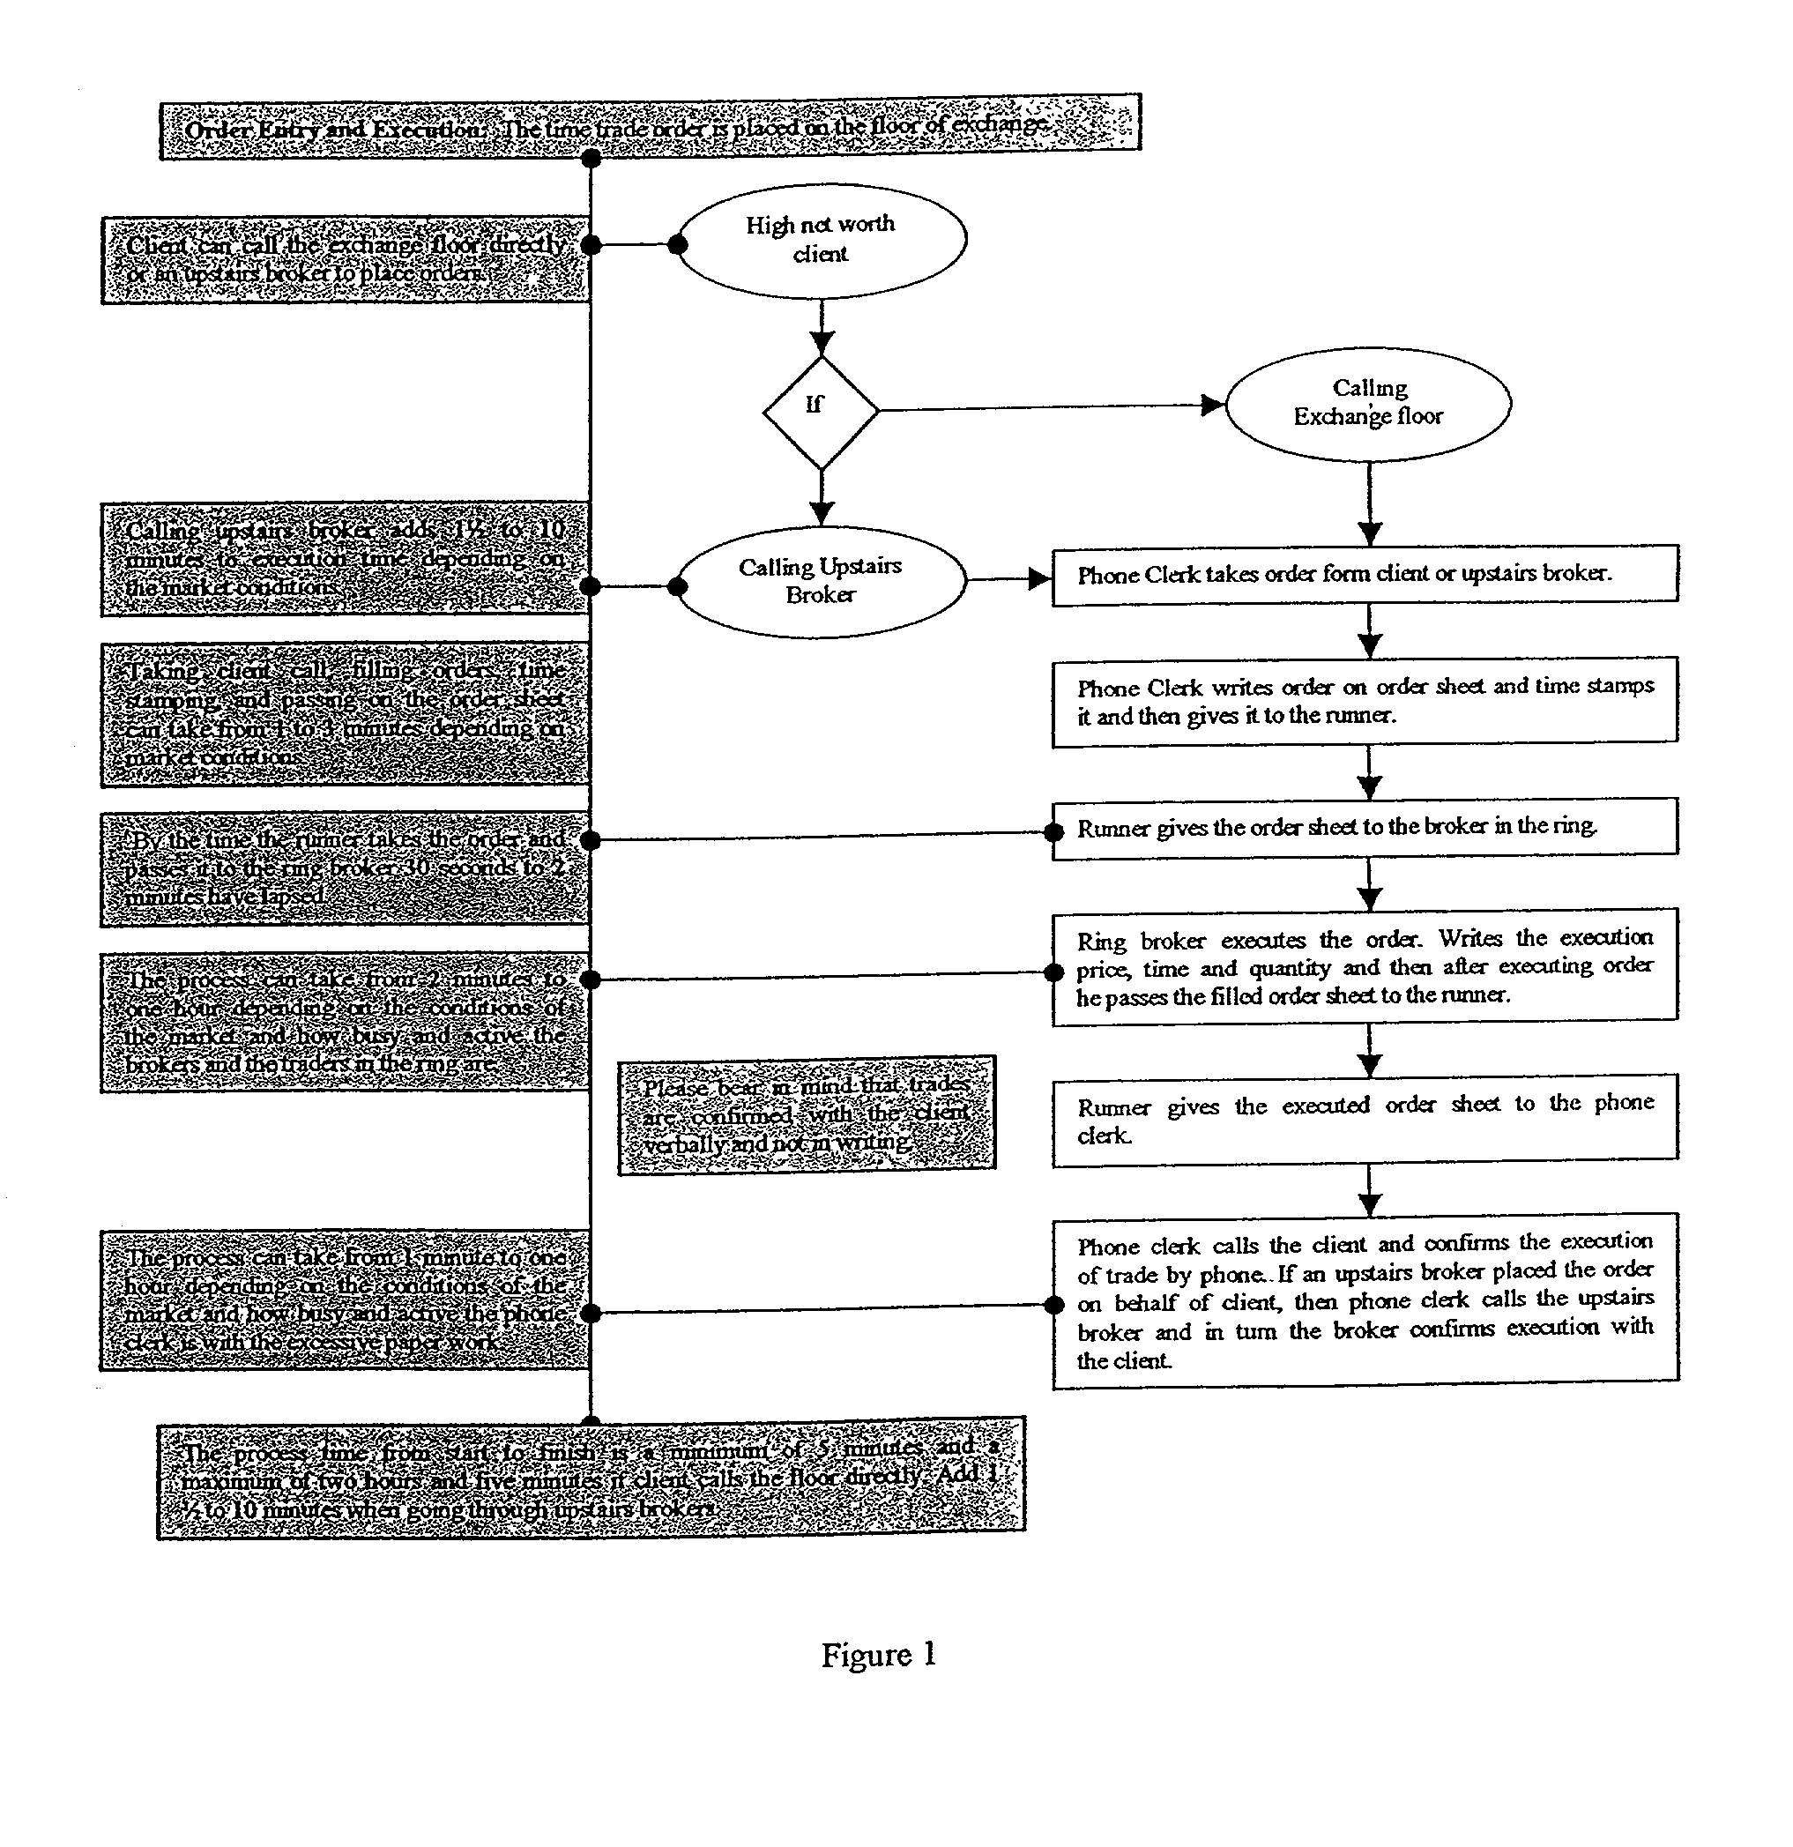Screen dimensions: 1793x1847
Task: Expand the flowchart diagram view
Action: click(896, 824)
